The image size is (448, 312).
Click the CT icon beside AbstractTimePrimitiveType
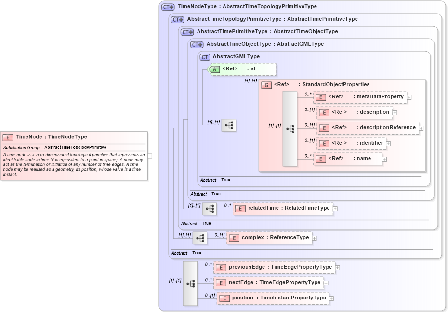(x=187, y=32)
